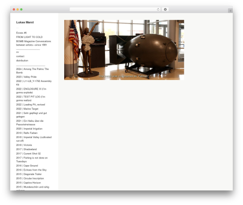Image resolution: width=243 pixels, height=205 pixels.
Task: Click the download icon beside address bar
Action: 165,9
